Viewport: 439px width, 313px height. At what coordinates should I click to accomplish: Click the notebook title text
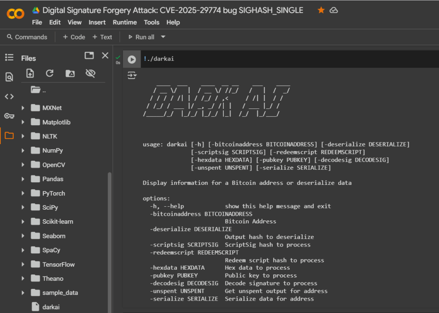[x=173, y=10]
